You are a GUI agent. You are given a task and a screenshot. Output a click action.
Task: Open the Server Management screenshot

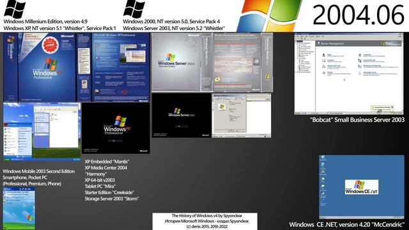pos(349,74)
